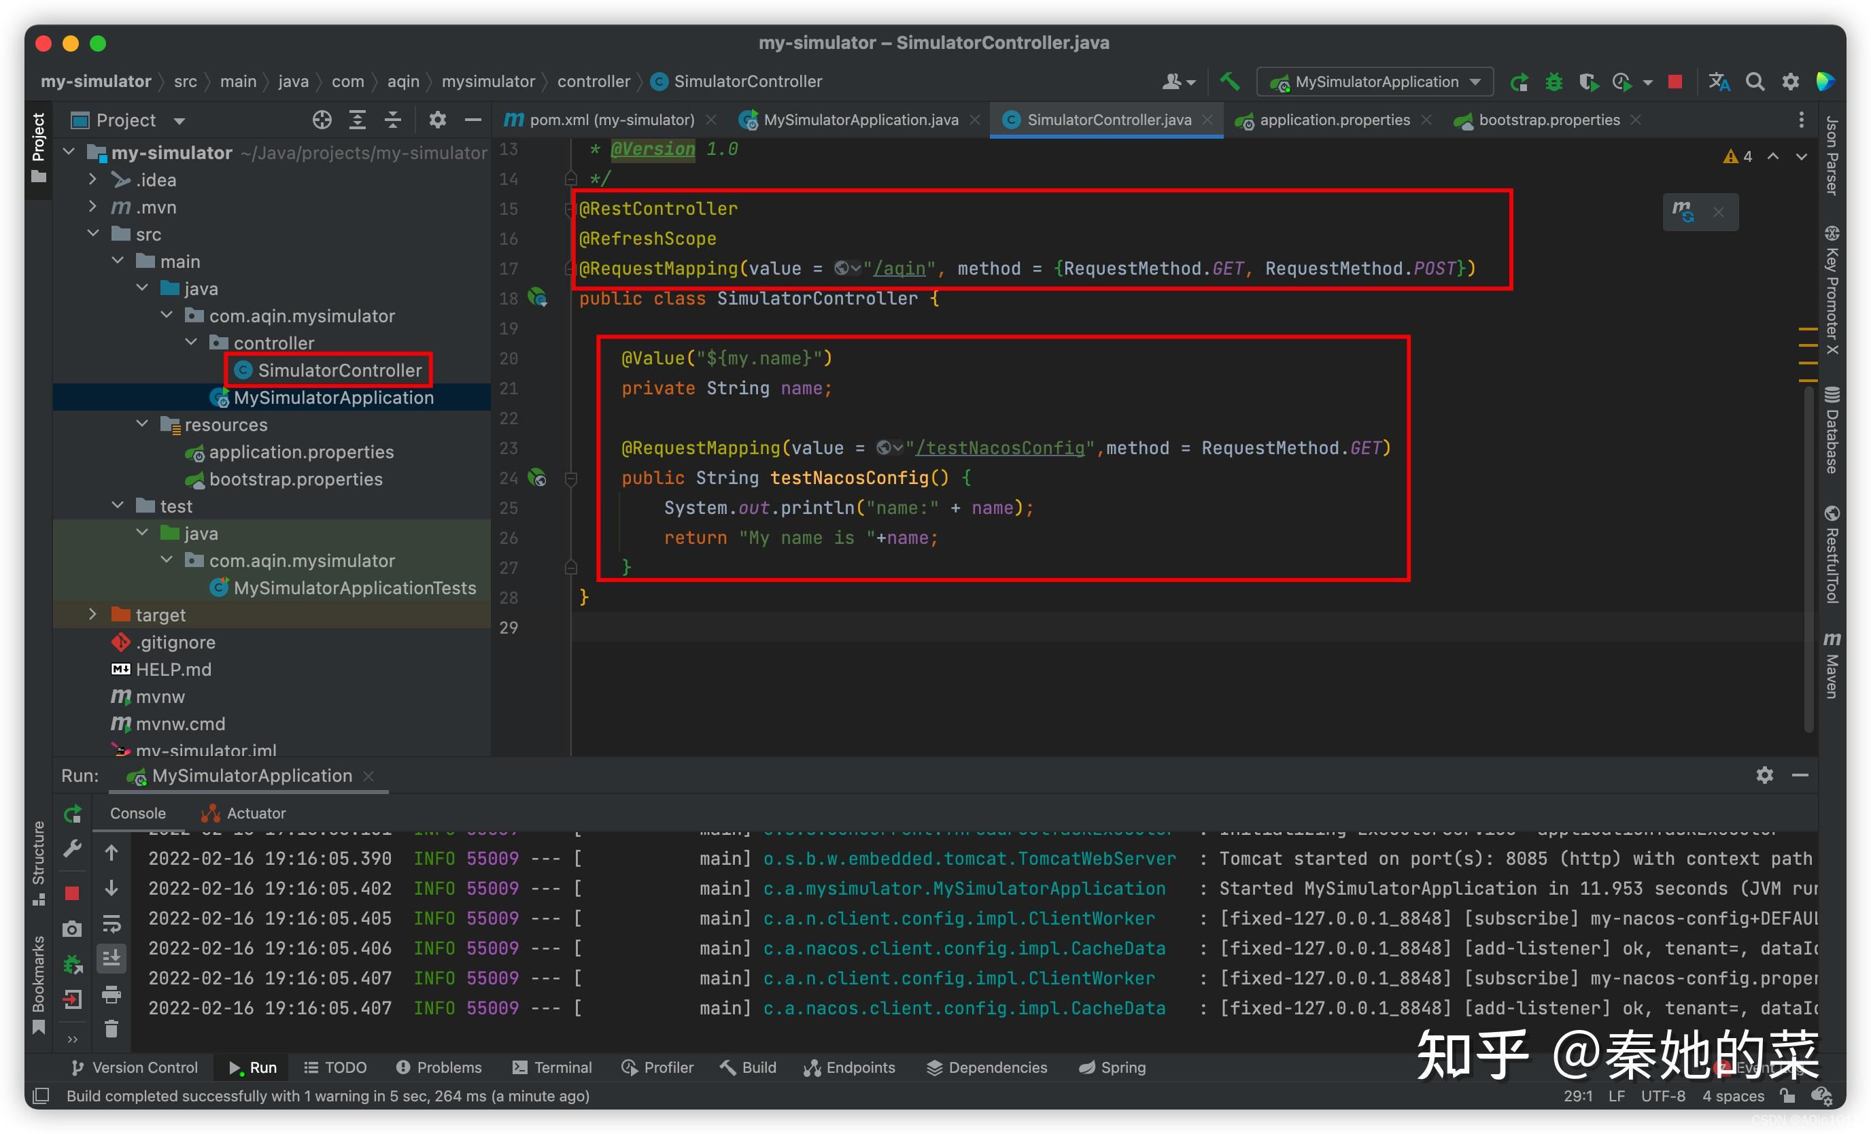
Task: Click the Debug bug icon in toolbar
Action: click(1554, 82)
